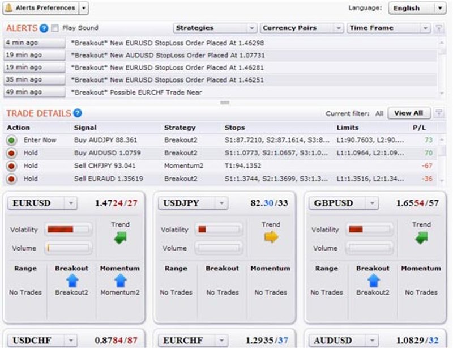453x348 pixels.
Task: Open the Alerts Preferences menu
Action: tap(42, 8)
